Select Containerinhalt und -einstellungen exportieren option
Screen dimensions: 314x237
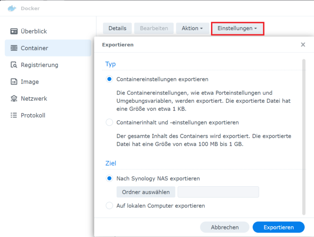pos(109,122)
